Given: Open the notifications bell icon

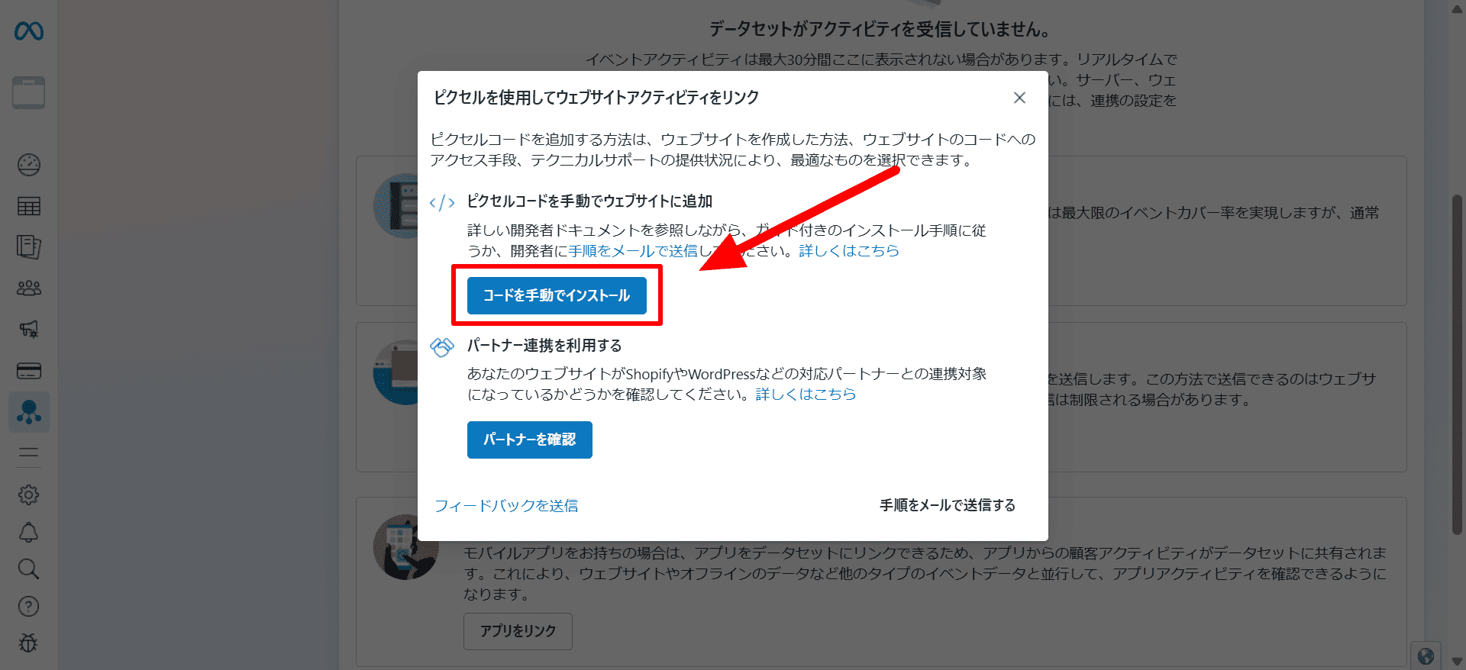Looking at the screenshot, I should (x=29, y=532).
